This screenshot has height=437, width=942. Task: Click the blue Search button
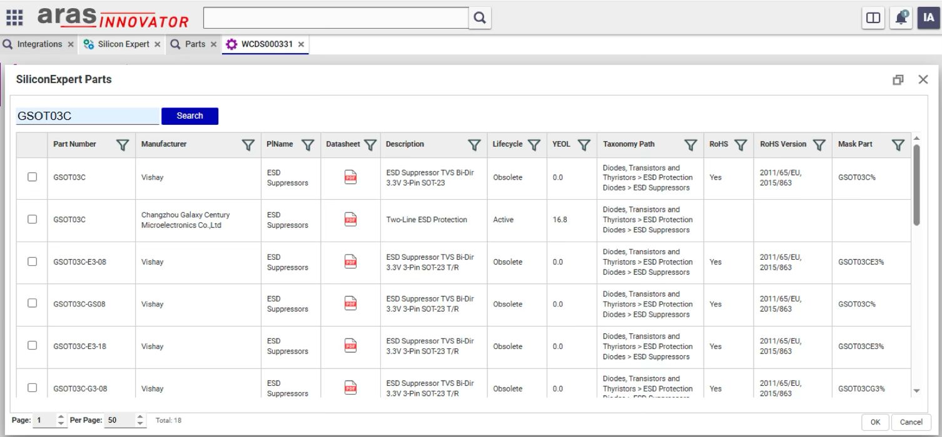[190, 116]
